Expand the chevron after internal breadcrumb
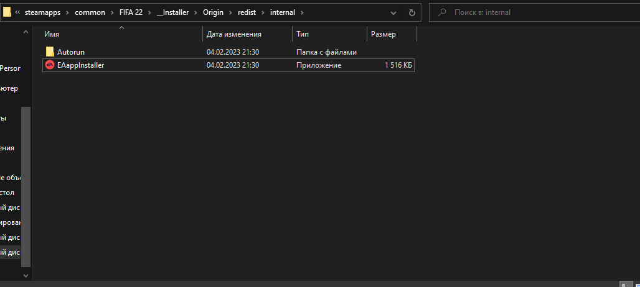This screenshot has height=287, width=640. click(x=302, y=12)
